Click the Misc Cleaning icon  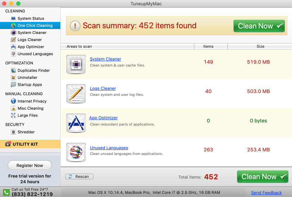tap(13, 108)
